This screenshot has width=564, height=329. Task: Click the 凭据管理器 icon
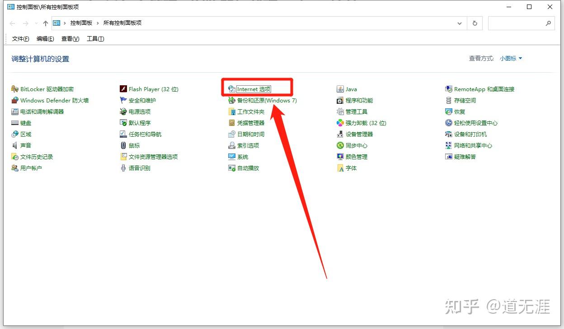(232, 123)
